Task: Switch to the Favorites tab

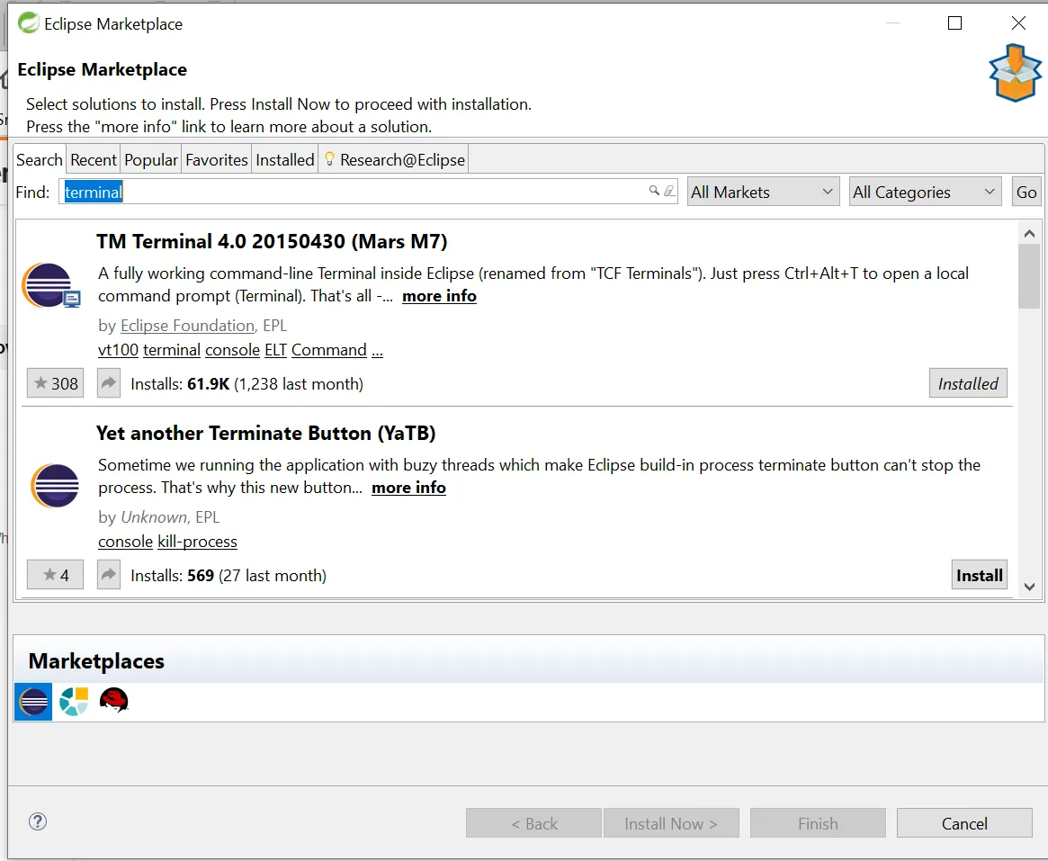Action: pyautogui.click(x=217, y=160)
